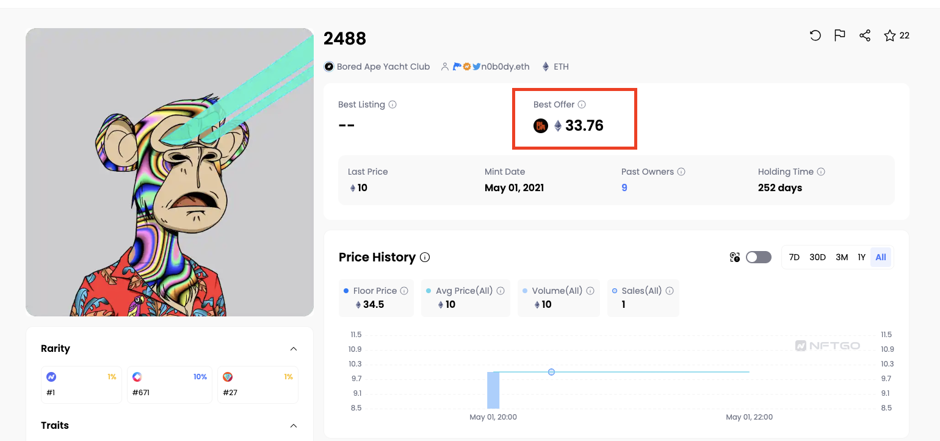Click the info icon beside Sales(All)
The image size is (940, 441).
point(670,291)
